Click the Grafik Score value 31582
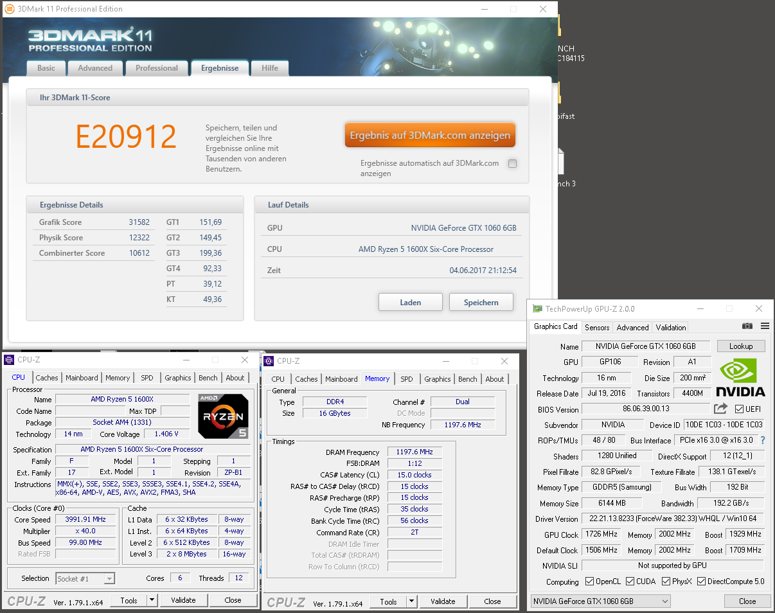Image resolution: width=775 pixels, height=613 pixels. coord(139,222)
